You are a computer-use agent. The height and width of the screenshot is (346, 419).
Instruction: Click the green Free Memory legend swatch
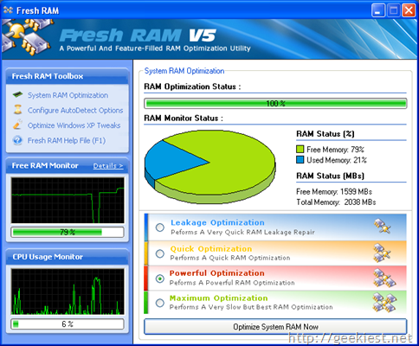coord(300,149)
